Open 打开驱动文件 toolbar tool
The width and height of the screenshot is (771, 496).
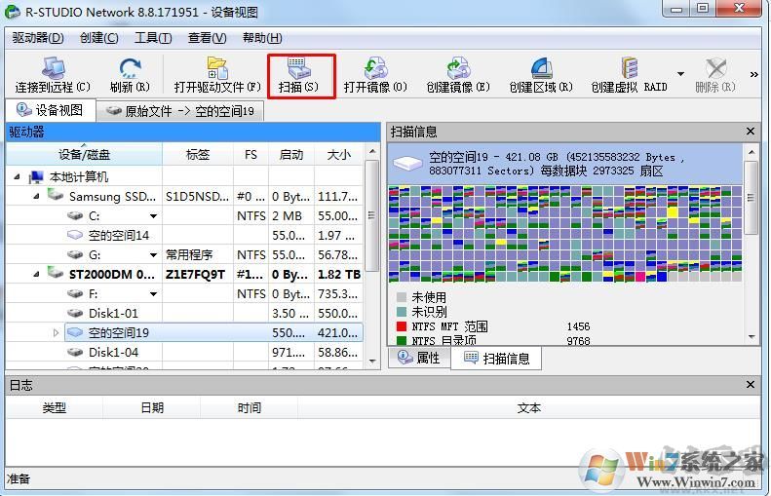click(216, 75)
